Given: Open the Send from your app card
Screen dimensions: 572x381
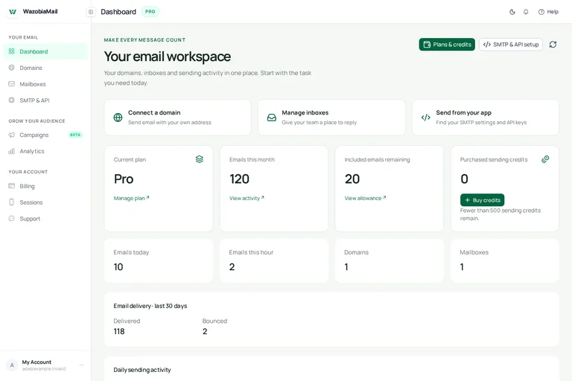Looking at the screenshot, I should tap(486, 118).
